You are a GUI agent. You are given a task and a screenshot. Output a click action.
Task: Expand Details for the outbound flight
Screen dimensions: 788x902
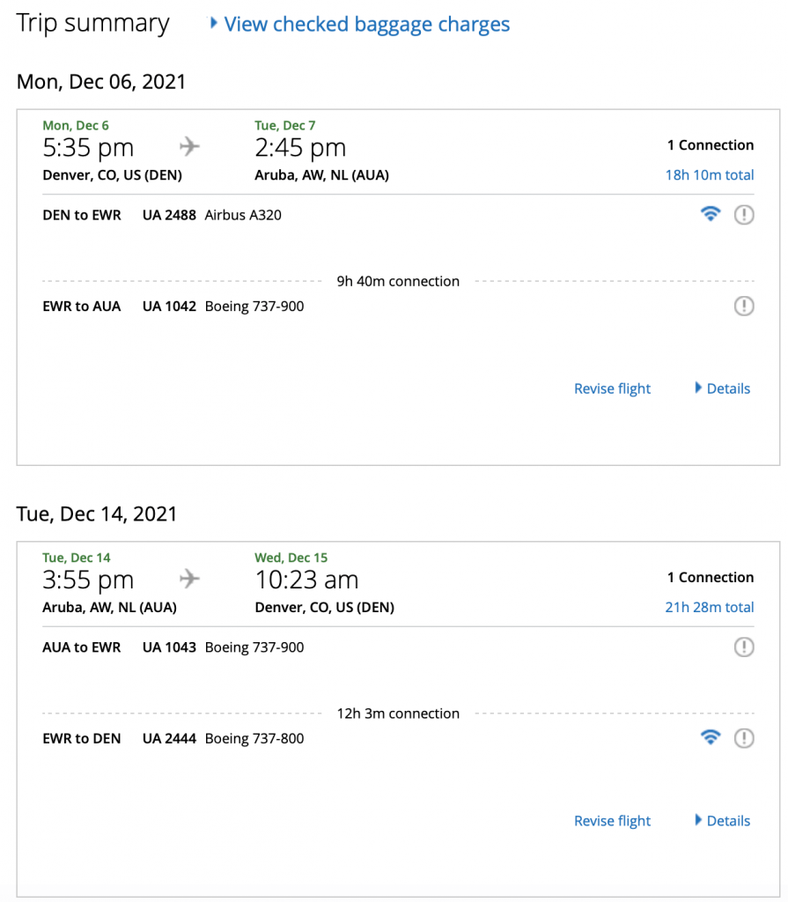[x=728, y=388]
